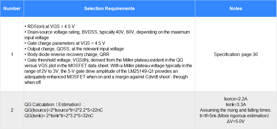Click the ΔV=5.0V text
This screenshot has width=277, height=129.
[x=236, y=121]
